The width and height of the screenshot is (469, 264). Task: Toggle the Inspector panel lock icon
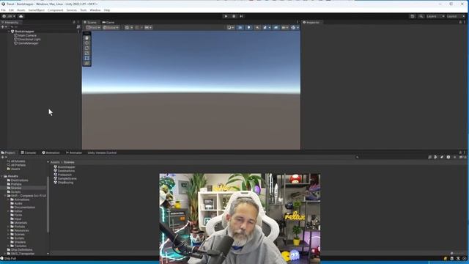point(460,23)
